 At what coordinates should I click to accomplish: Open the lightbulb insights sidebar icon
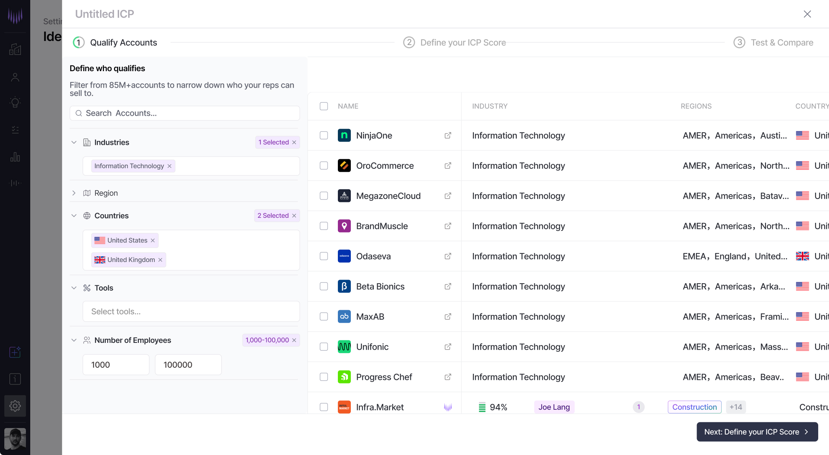pos(15,102)
